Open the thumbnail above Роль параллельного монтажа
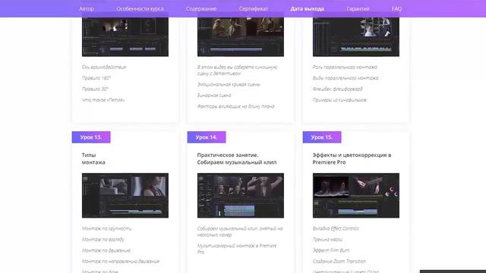 [x=356, y=37]
